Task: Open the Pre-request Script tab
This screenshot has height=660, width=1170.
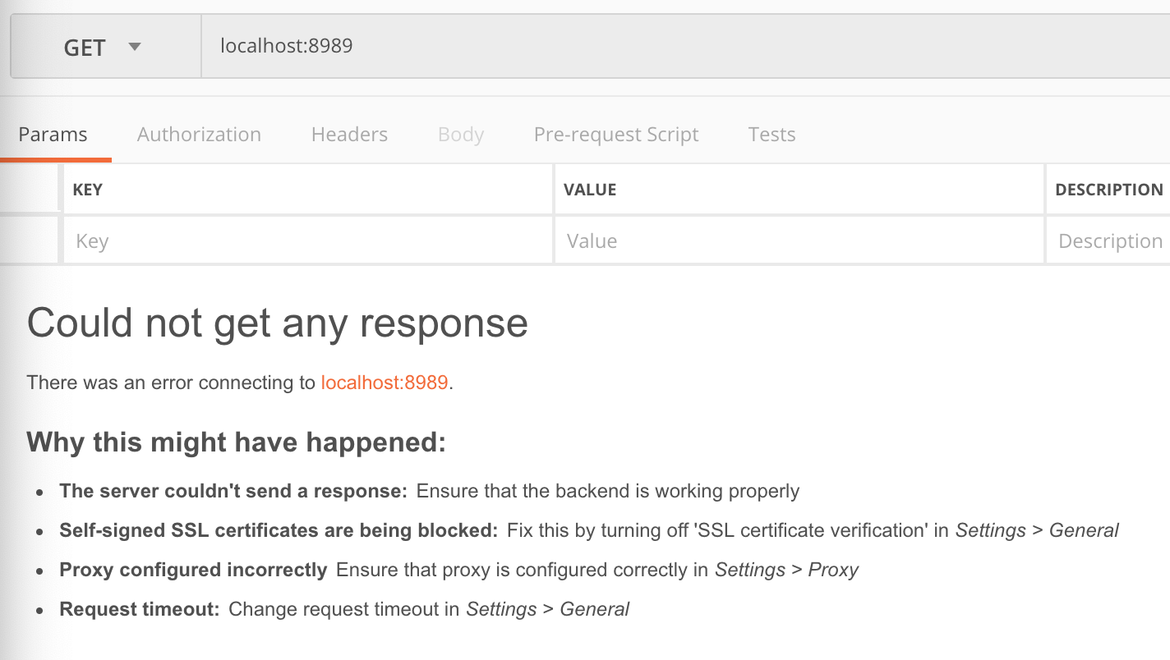Action: coord(615,134)
